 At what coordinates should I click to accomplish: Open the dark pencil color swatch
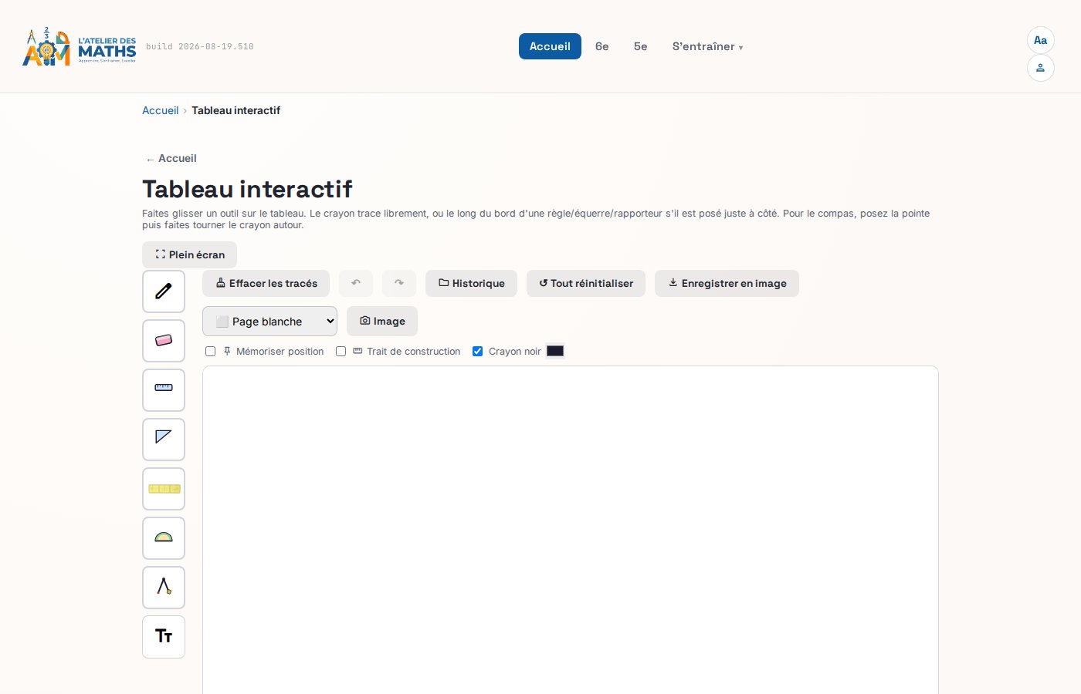pos(555,351)
